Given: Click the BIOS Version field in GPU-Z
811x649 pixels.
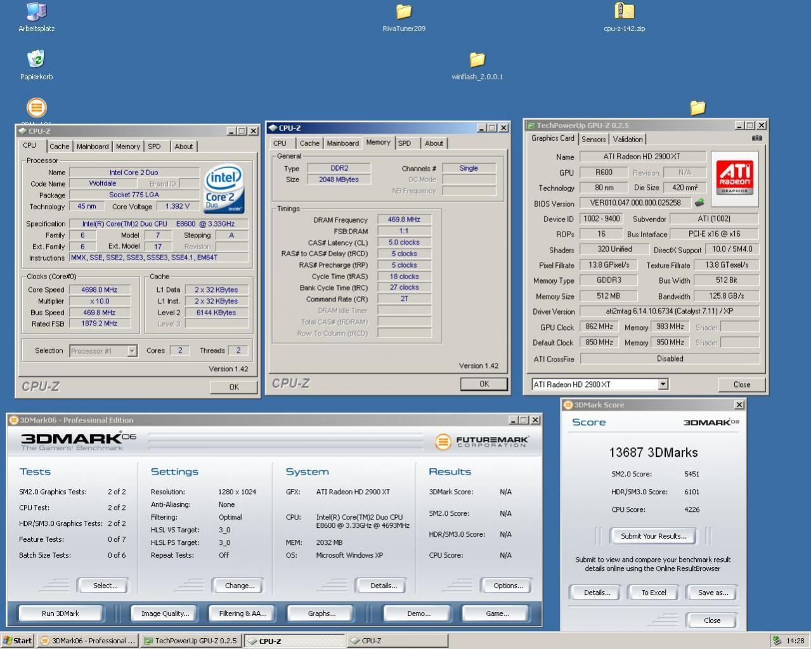Looking at the screenshot, I should click(635, 203).
